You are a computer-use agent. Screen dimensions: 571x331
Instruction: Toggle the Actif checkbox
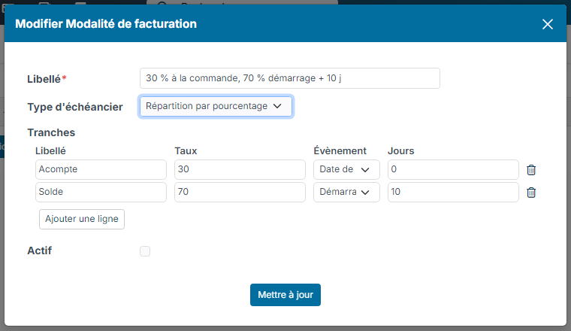coord(145,251)
